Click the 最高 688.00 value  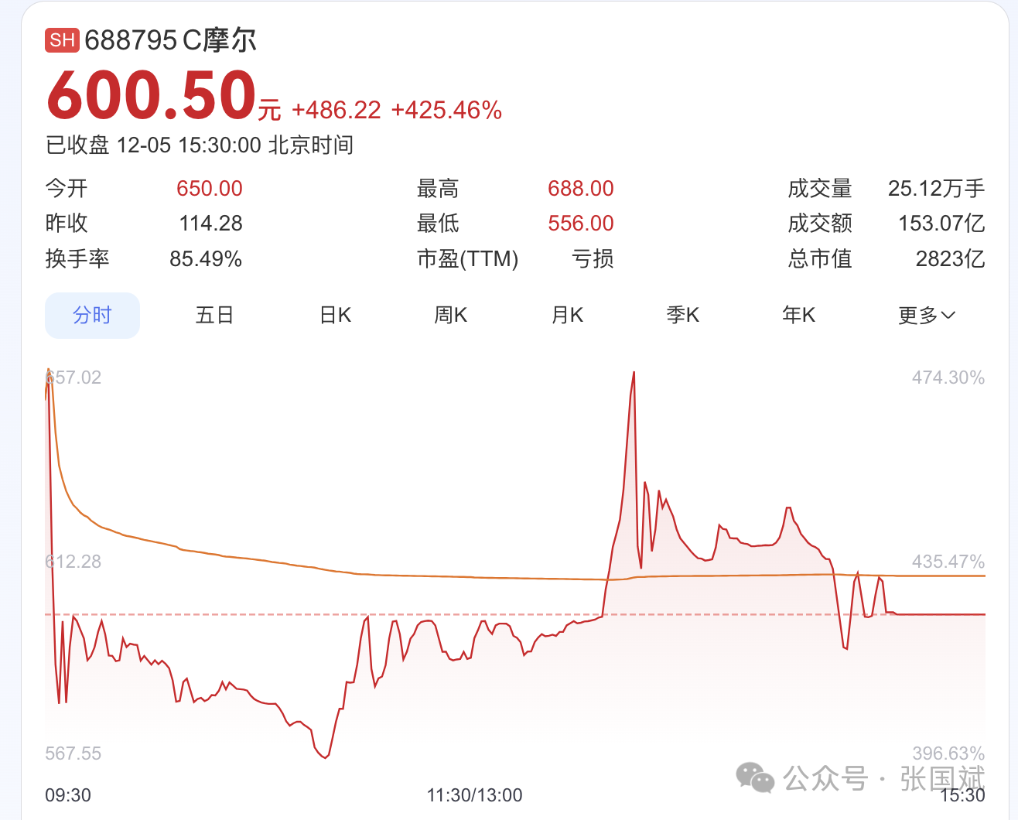click(x=580, y=189)
